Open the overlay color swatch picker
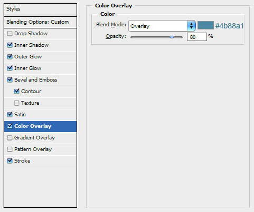This screenshot has width=254, height=212. (205, 25)
